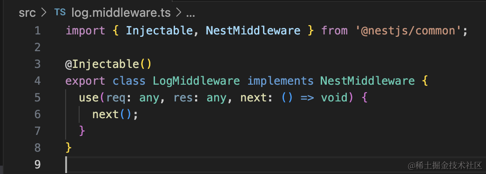Click the LogMiddleware class name
The width and height of the screenshot is (486, 174).
click(x=196, y=81)
